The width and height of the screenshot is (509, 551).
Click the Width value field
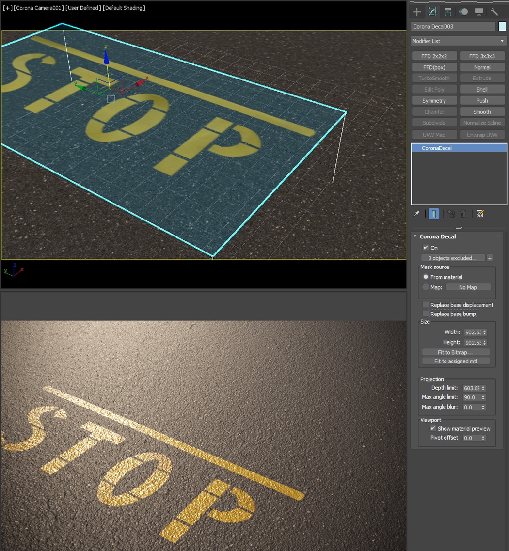pyautogui.click(x=473, y=332)
